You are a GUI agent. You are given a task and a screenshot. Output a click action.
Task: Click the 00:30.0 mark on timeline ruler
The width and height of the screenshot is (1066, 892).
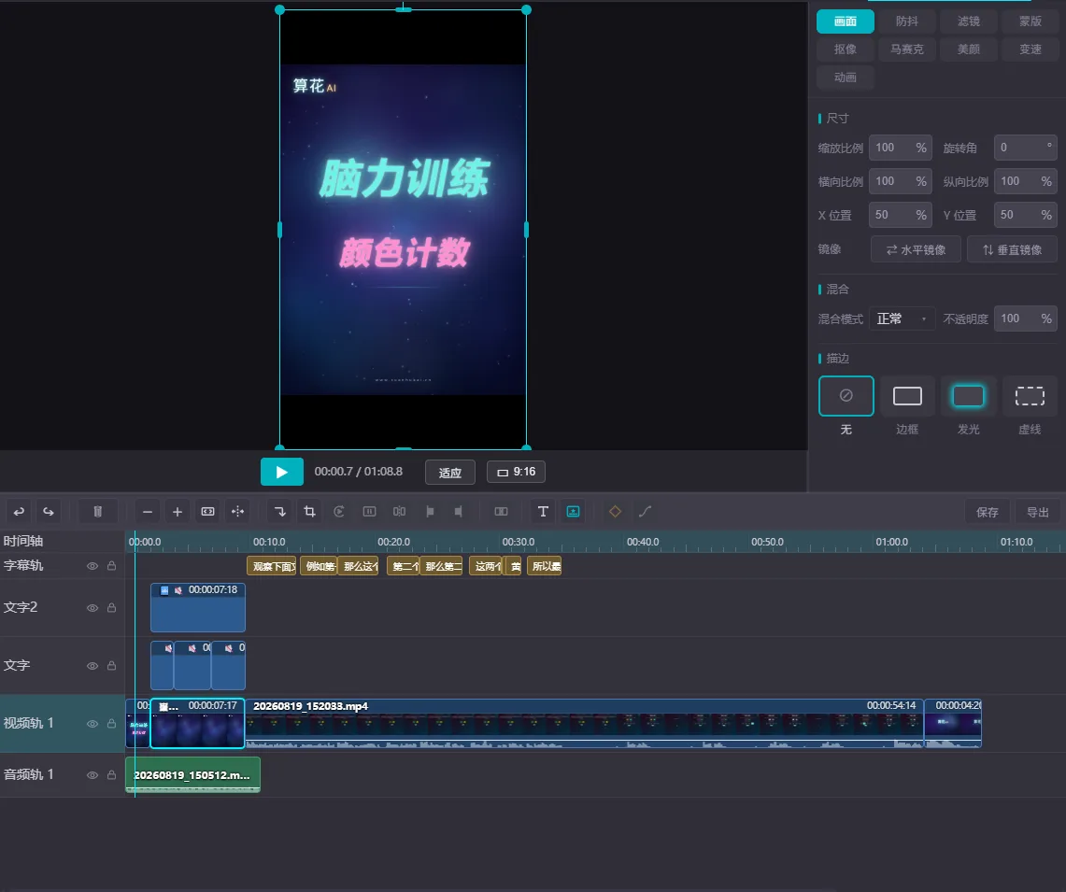point(518,542)
